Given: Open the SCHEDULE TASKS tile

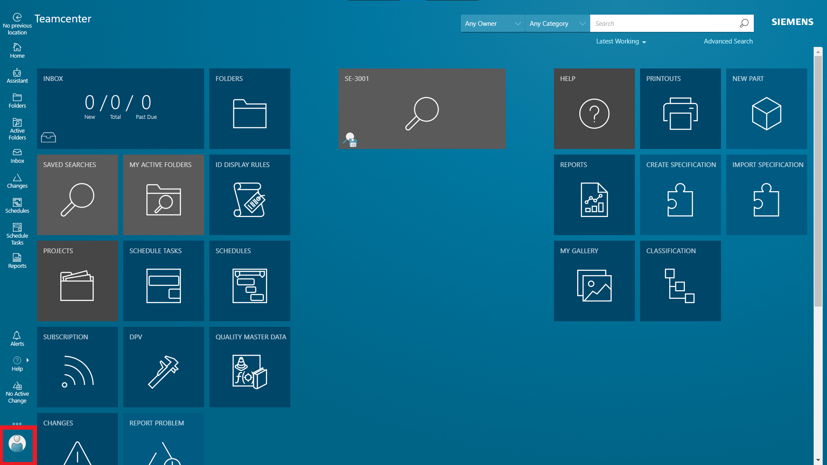Looking at the screenshot, I should click(x=164, y=281).
